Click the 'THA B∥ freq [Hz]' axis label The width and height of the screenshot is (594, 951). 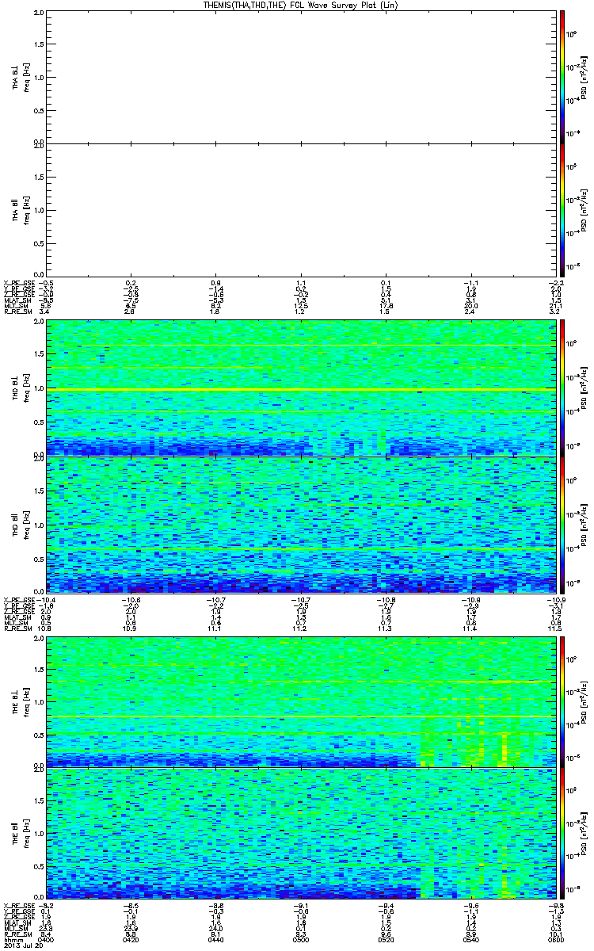click(x=21, y=212)
